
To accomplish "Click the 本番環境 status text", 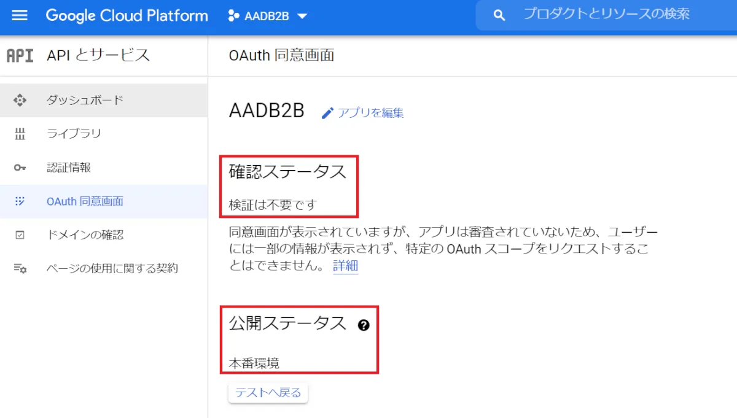I will click(x=254, y=363).
